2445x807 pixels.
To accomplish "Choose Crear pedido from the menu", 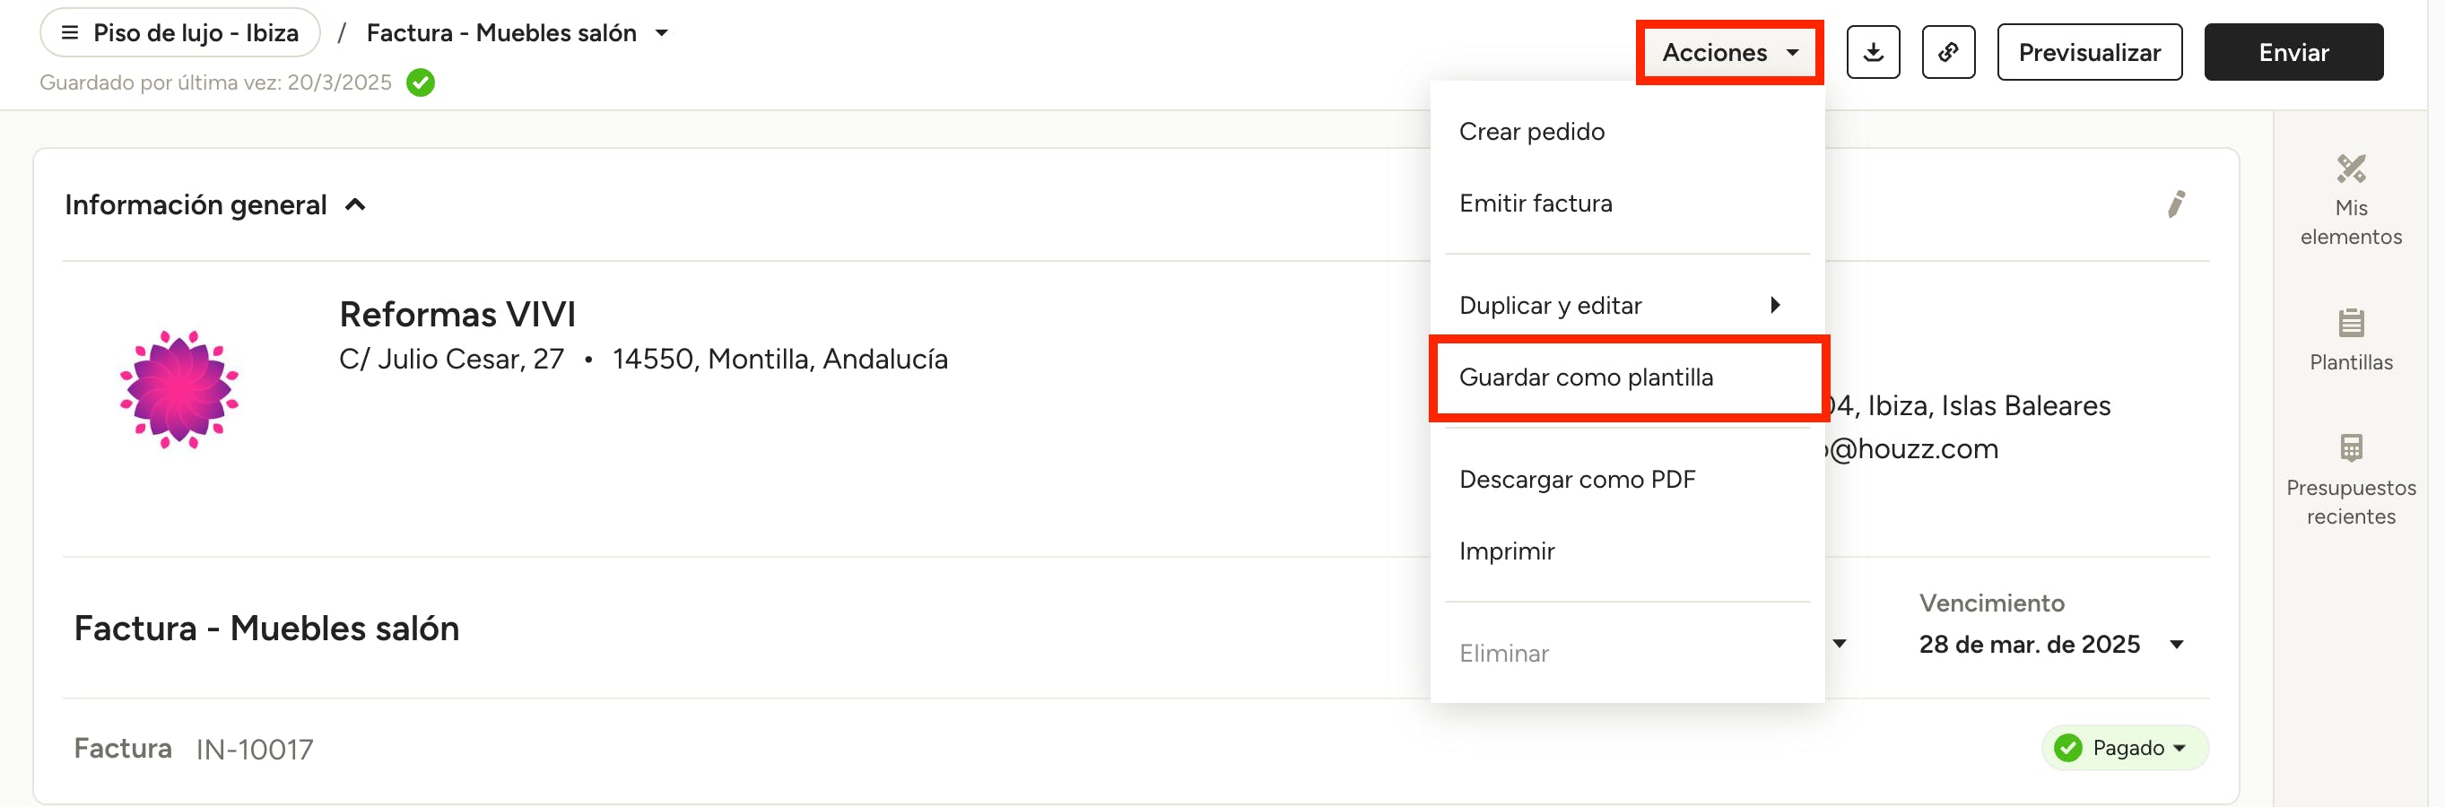I will tap(1531, 132).
